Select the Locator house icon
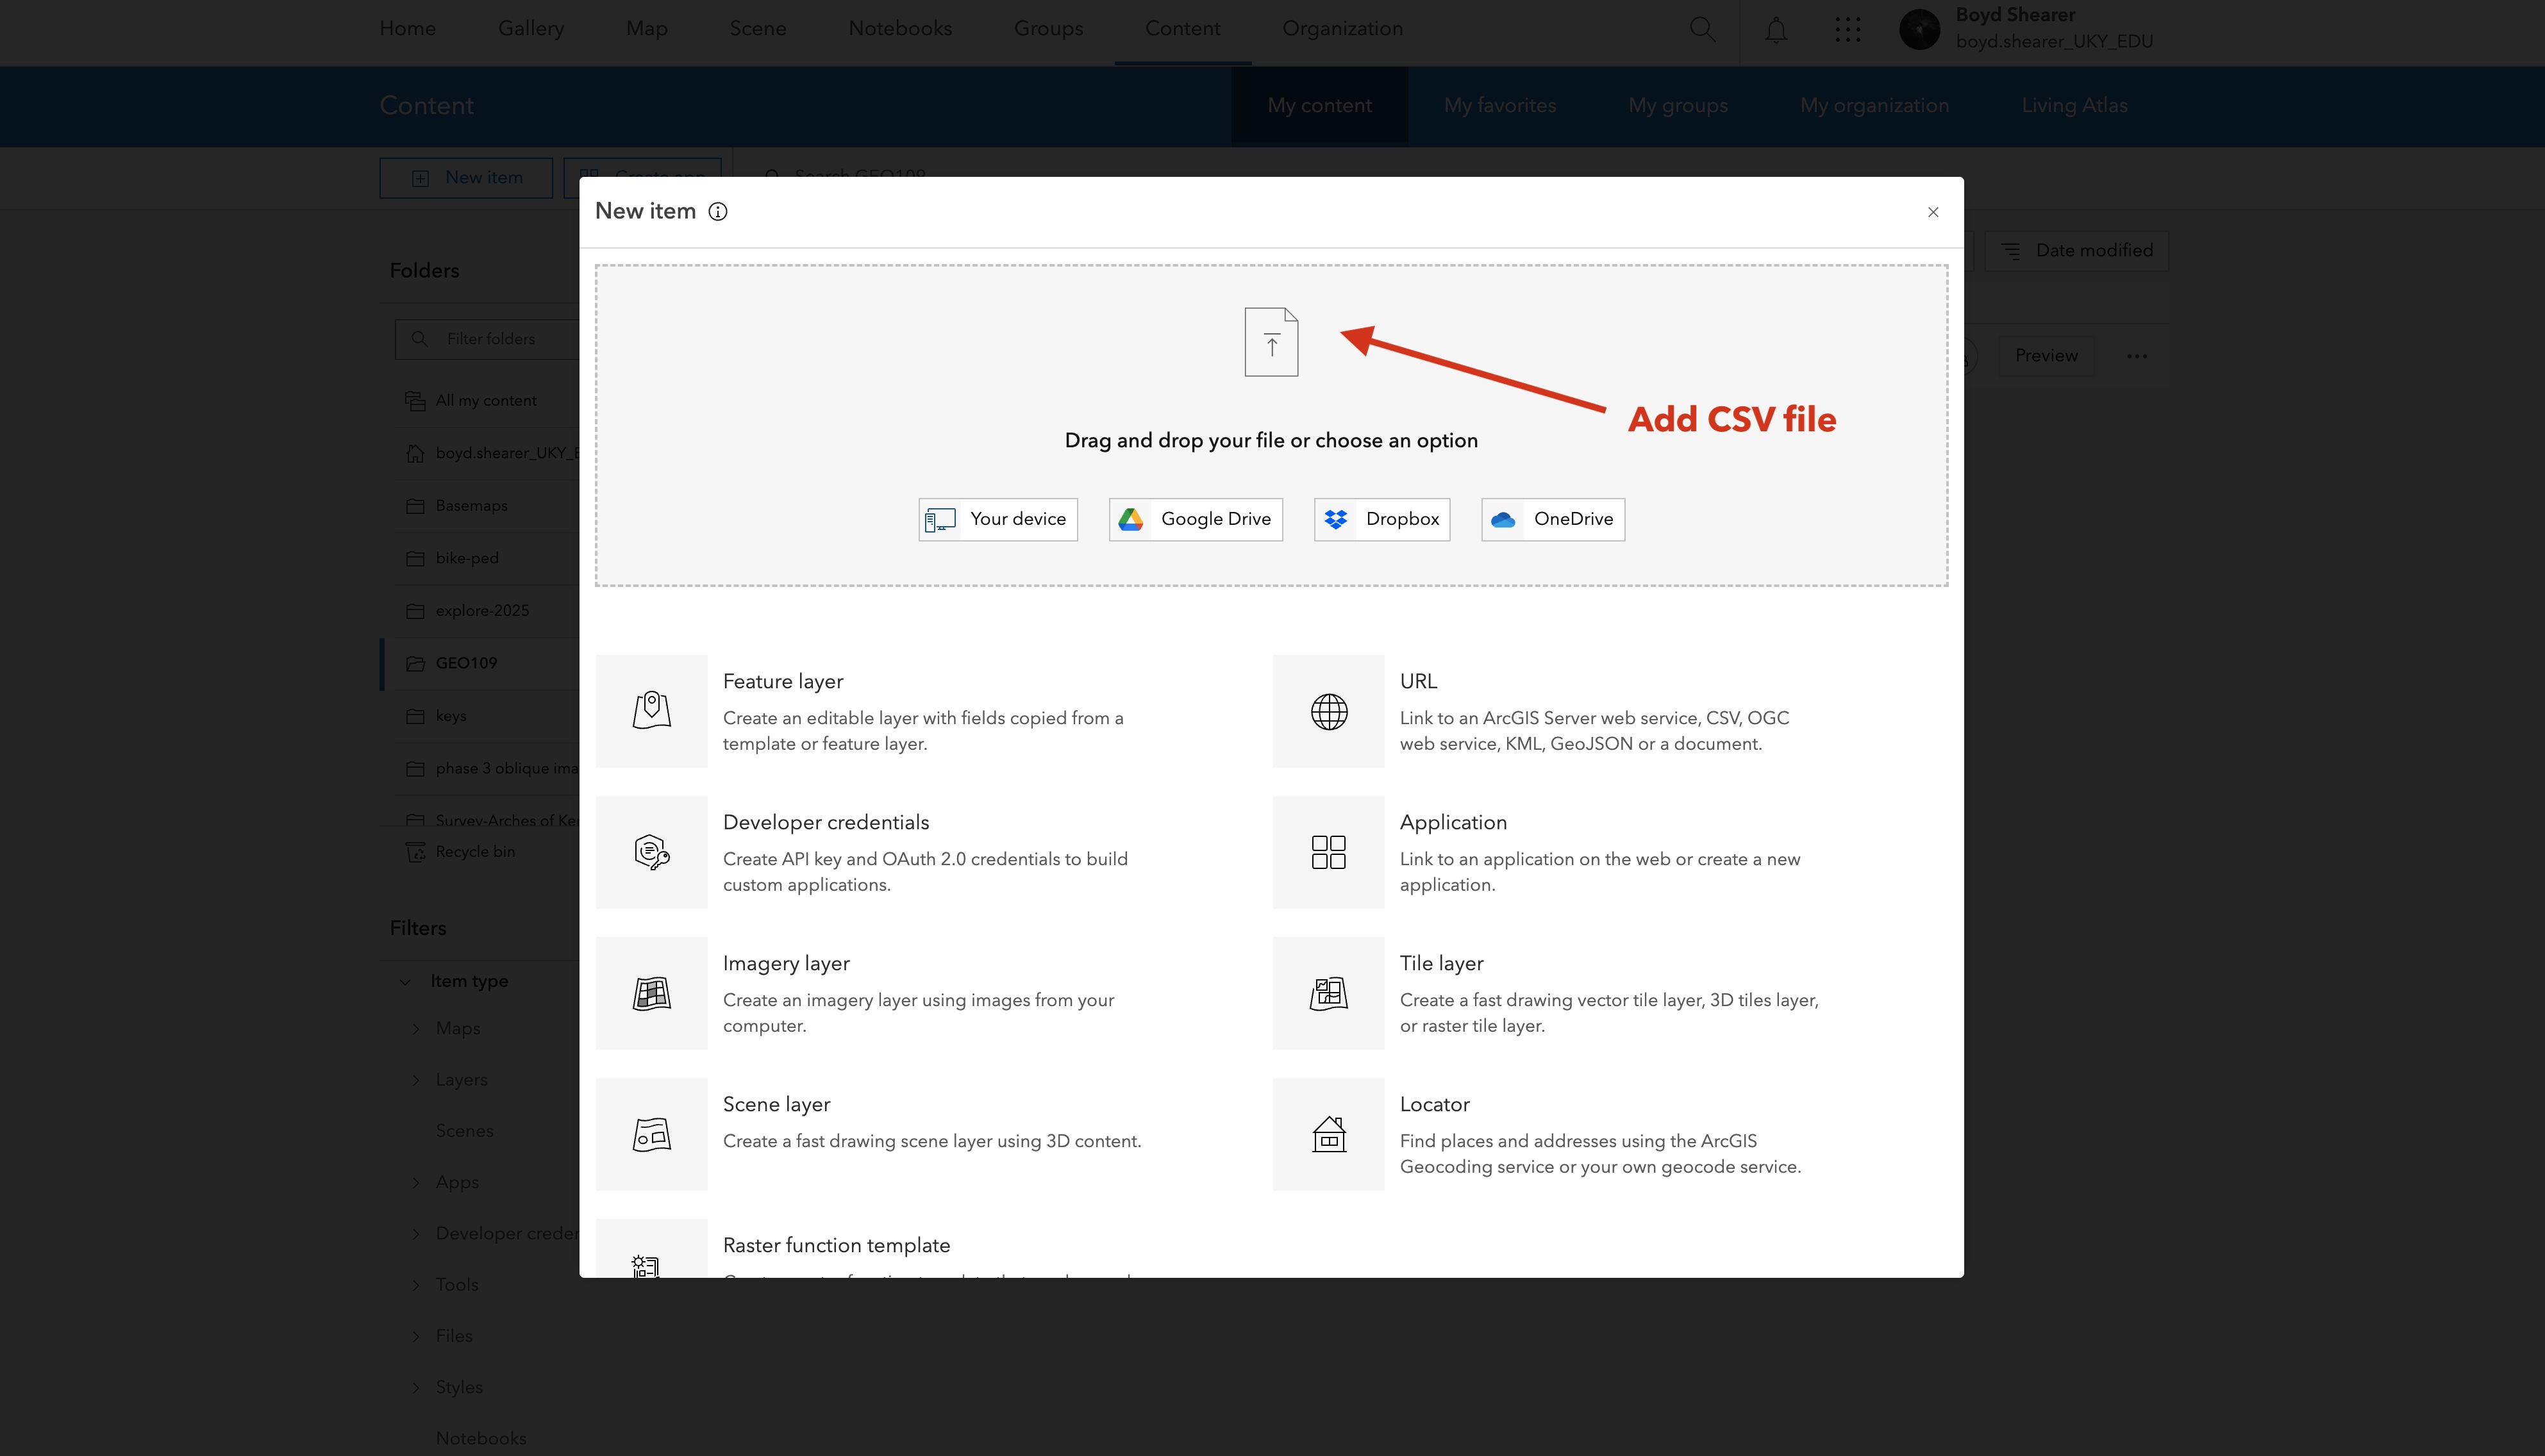 (1329, 1134)
